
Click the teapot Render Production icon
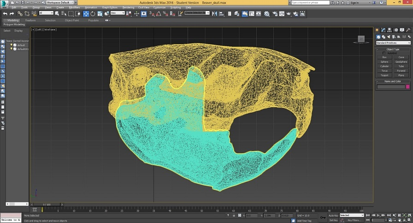(x=289, y=13)
